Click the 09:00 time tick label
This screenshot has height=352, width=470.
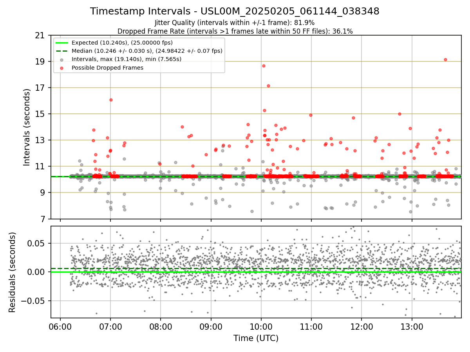click(x=211, y=326)
